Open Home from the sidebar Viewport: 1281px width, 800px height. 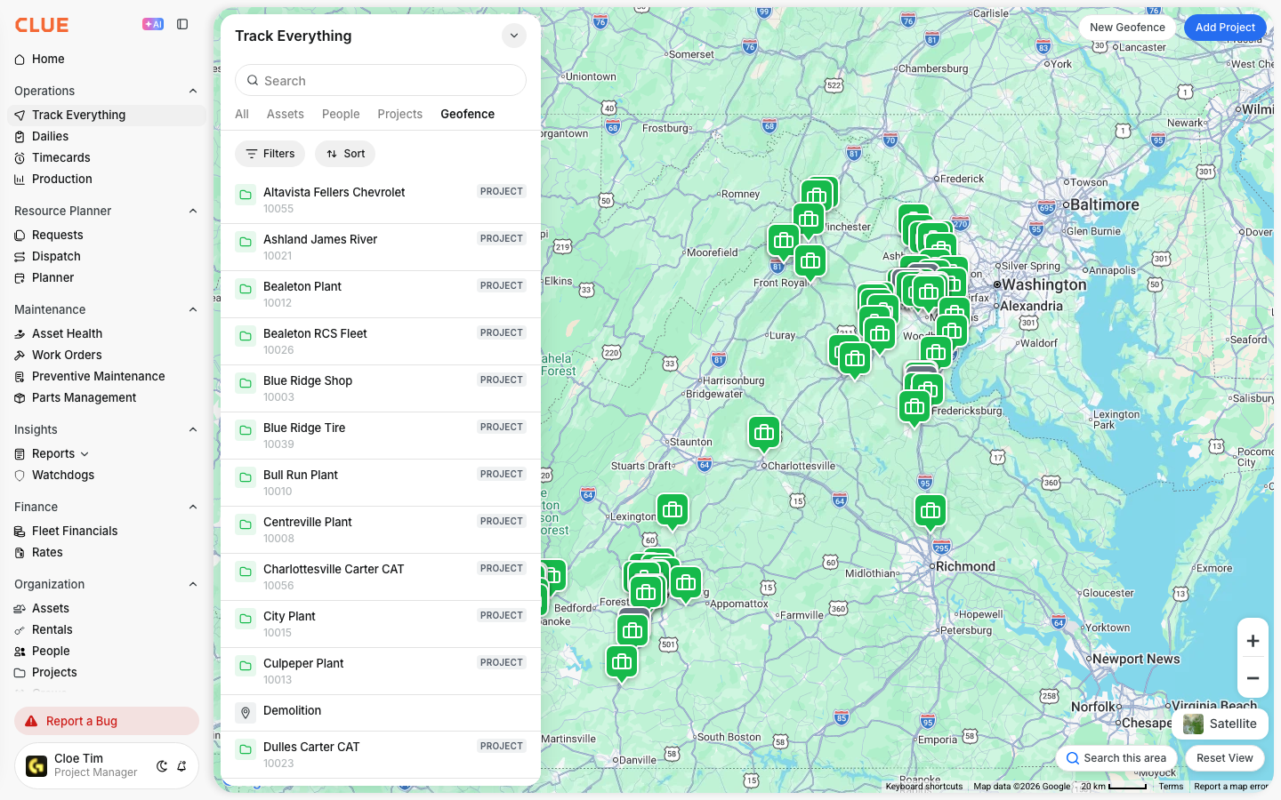click(48, 59)
